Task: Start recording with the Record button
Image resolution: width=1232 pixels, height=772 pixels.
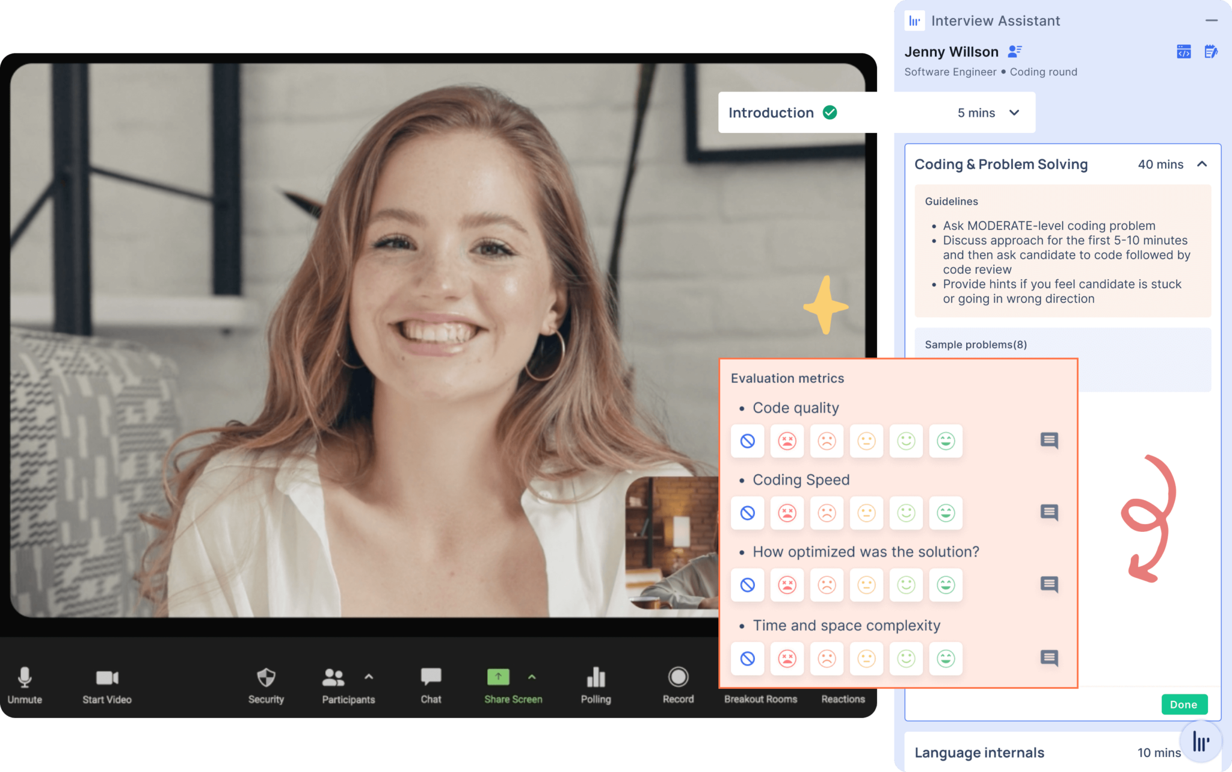Action: click(678, 685)
